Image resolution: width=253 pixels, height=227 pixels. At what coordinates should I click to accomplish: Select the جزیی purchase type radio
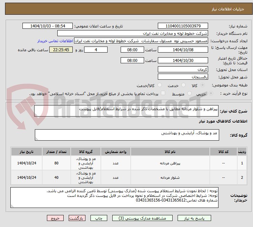[211, 93]
